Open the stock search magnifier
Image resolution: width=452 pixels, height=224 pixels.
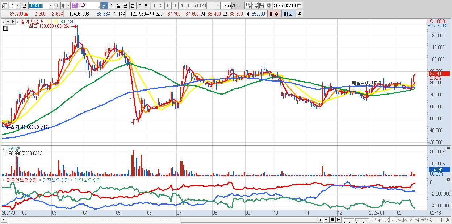tap(56, 5)
